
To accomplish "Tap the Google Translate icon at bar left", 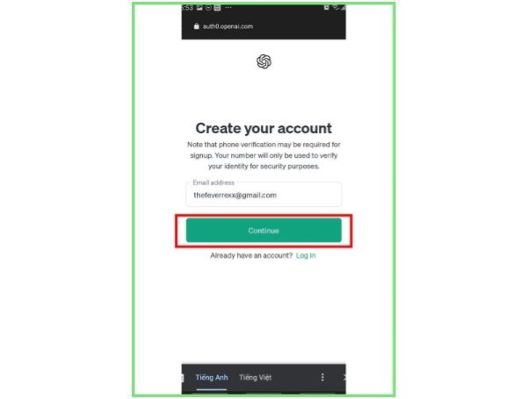I will tap(183, 378).
